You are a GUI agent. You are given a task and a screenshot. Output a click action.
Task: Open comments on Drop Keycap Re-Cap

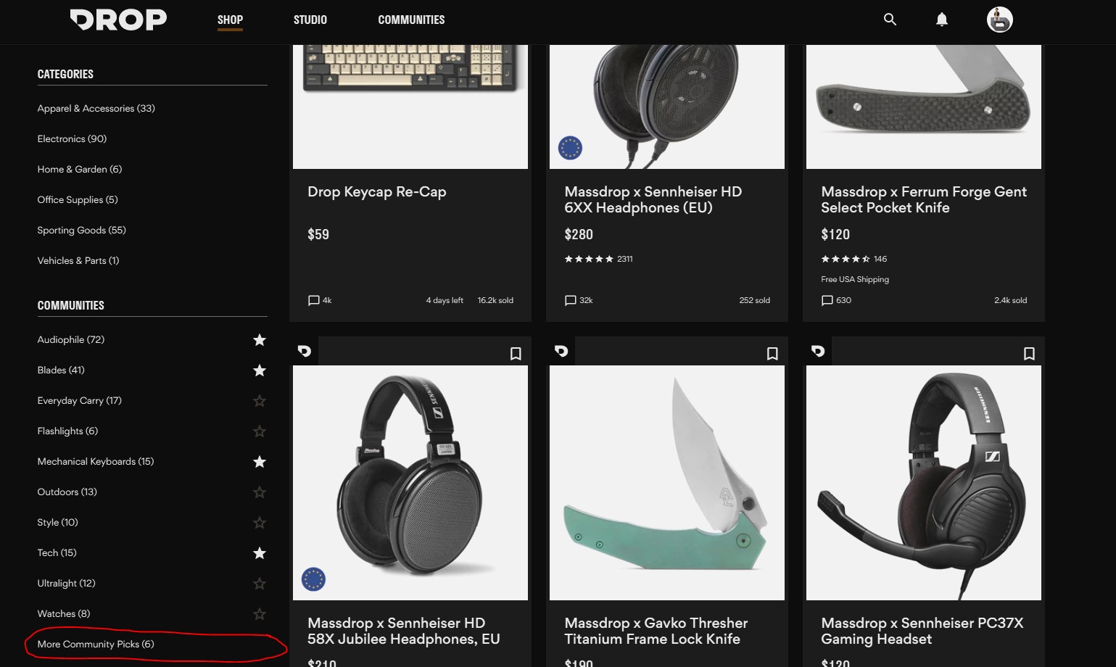(319, 300)
